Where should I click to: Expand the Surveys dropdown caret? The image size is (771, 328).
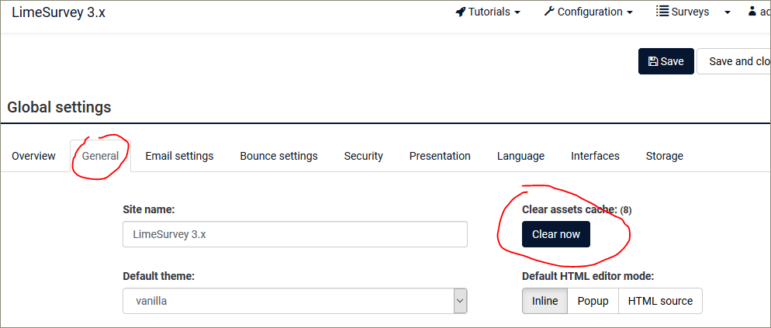click(728, 12)
